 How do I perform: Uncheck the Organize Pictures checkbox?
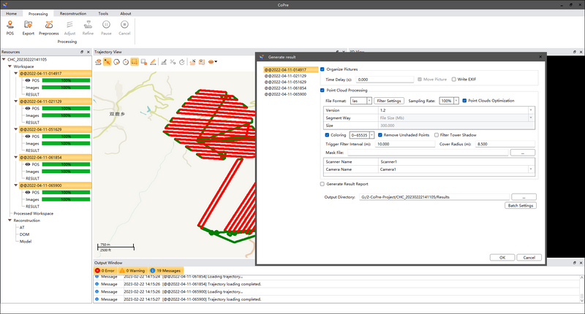click(322, 69)
